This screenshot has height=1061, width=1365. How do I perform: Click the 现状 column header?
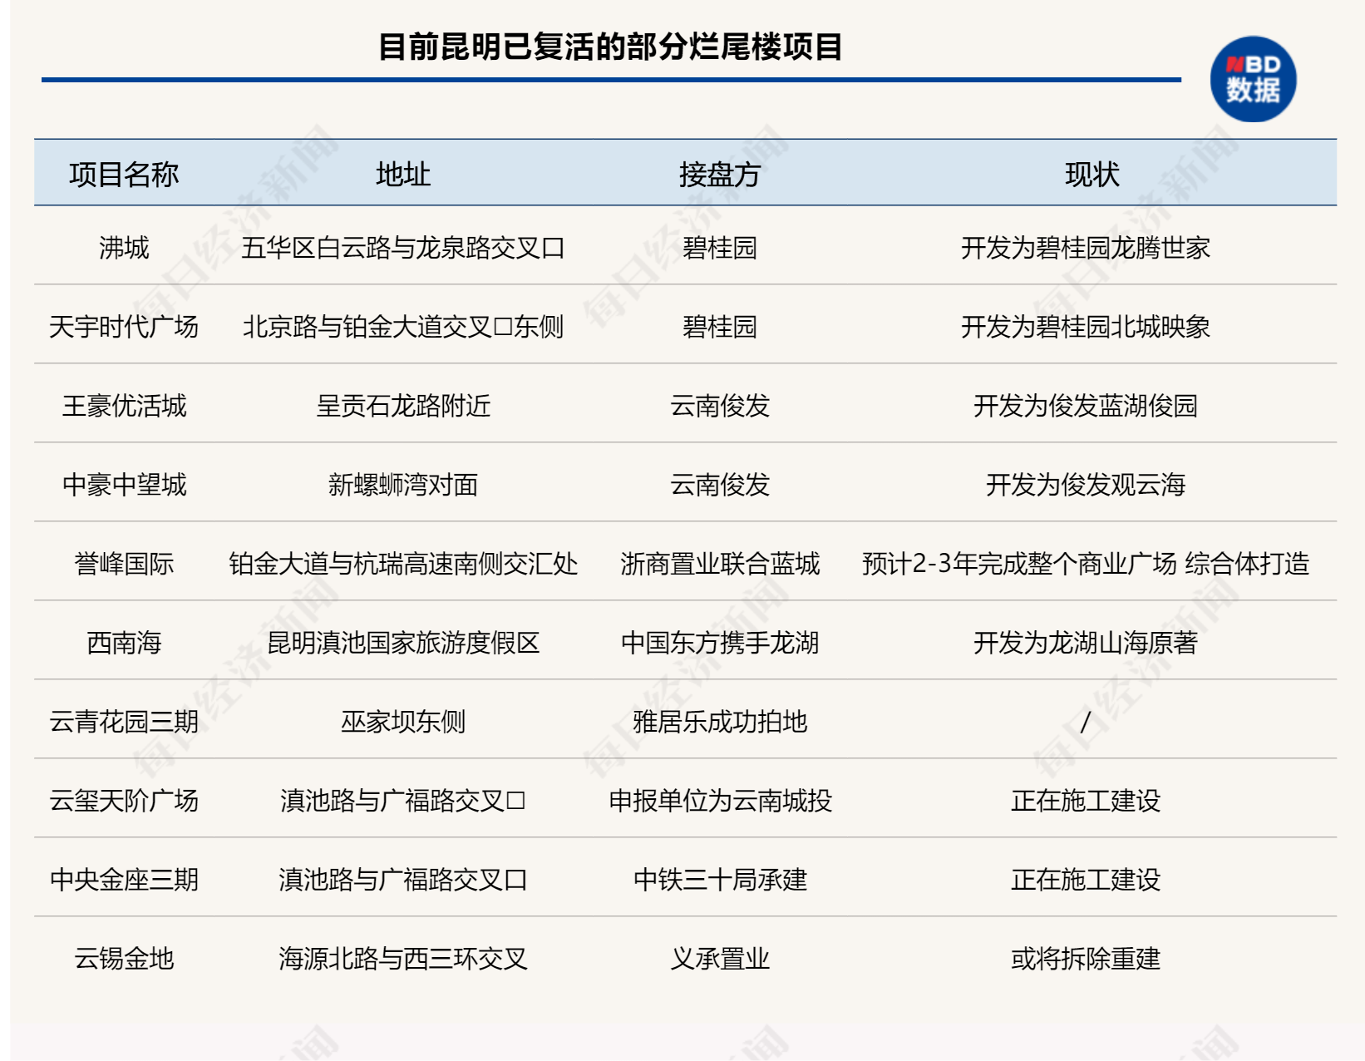1092,175
